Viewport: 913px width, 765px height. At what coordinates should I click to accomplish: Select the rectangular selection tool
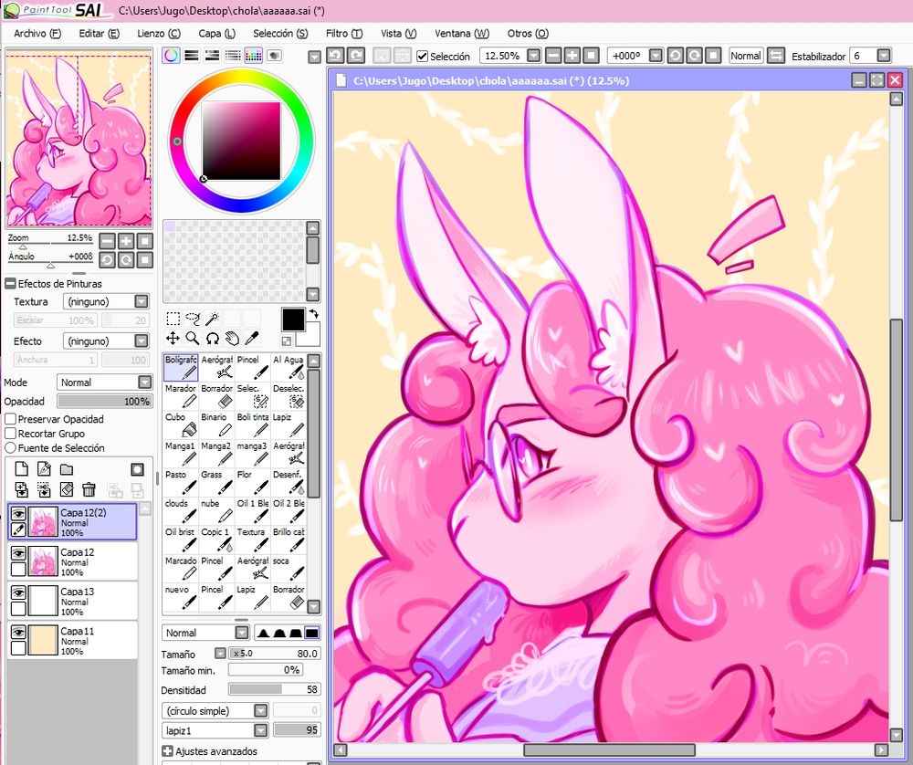coord(173,319)
